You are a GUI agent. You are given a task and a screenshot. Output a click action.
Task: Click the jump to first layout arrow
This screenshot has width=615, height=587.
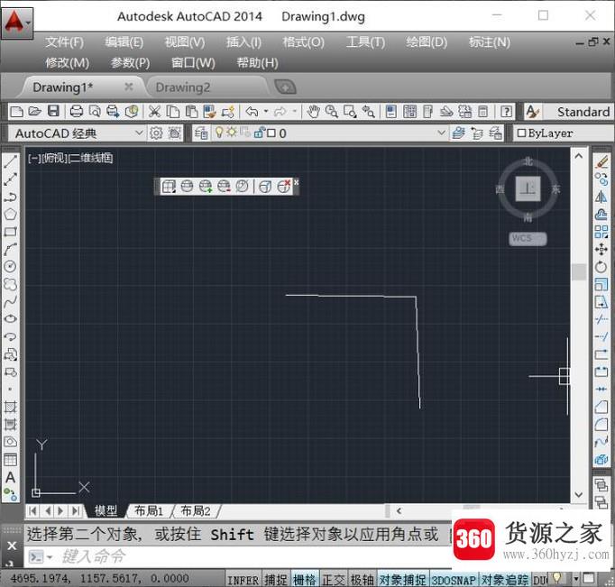[33, 510]
